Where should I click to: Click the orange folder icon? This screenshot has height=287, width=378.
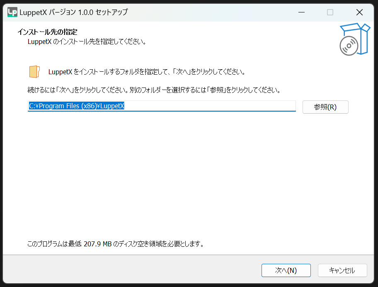[34, 72]
